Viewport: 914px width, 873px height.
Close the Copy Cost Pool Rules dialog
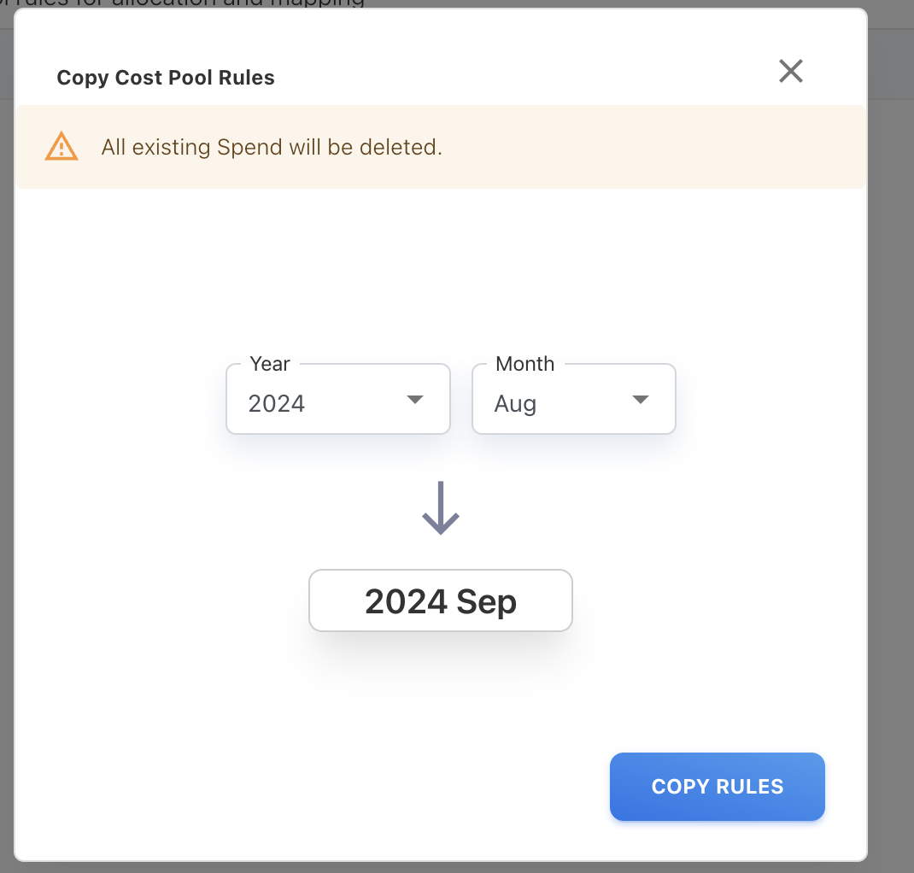(791, 71)
